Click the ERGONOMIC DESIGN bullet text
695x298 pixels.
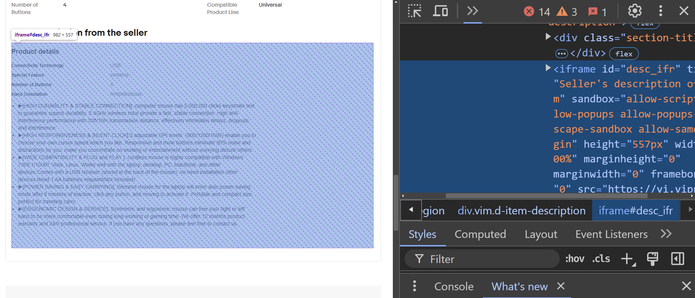tap(132, 216)
